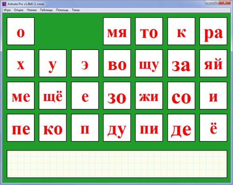Open the Помощь menu

point(62,10)
